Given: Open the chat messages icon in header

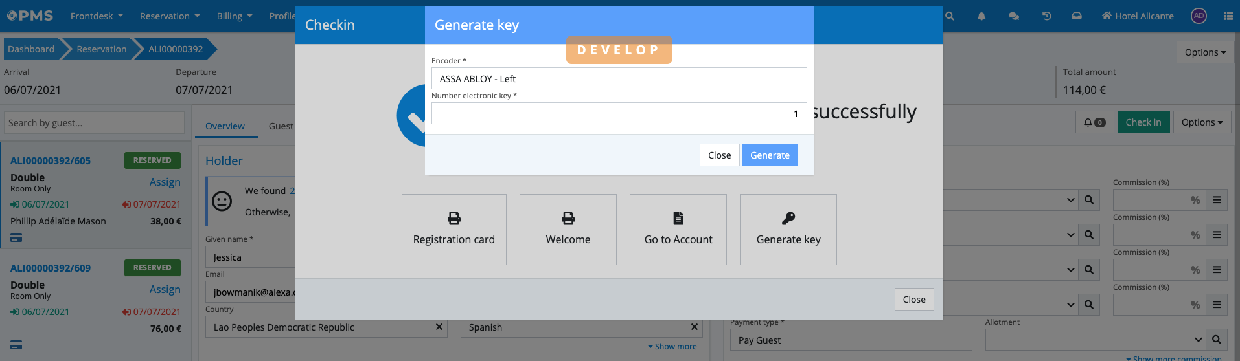Looking at the screenshot, I should pyautogui.click(x=1014, y=16).
